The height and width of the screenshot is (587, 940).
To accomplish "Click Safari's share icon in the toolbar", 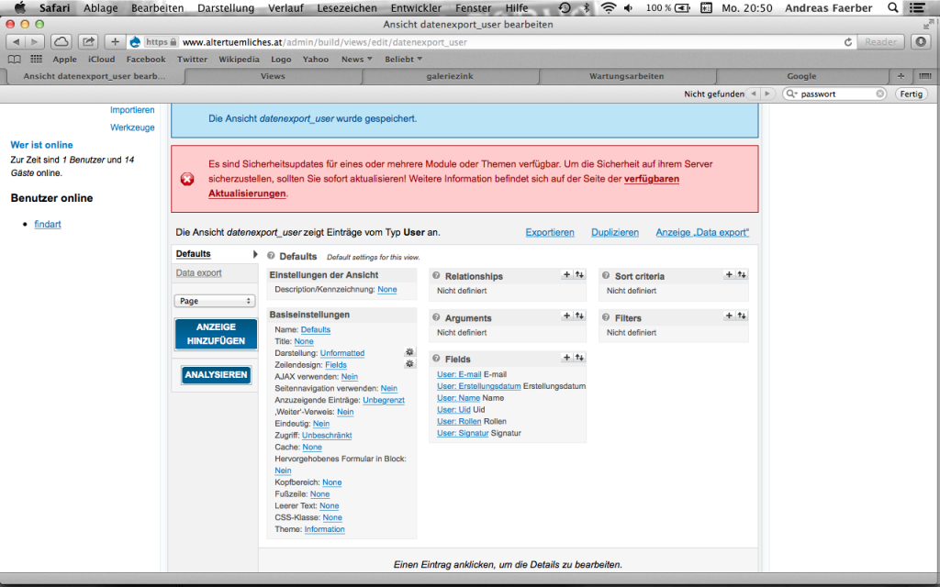I will click(x=88, y=42).
